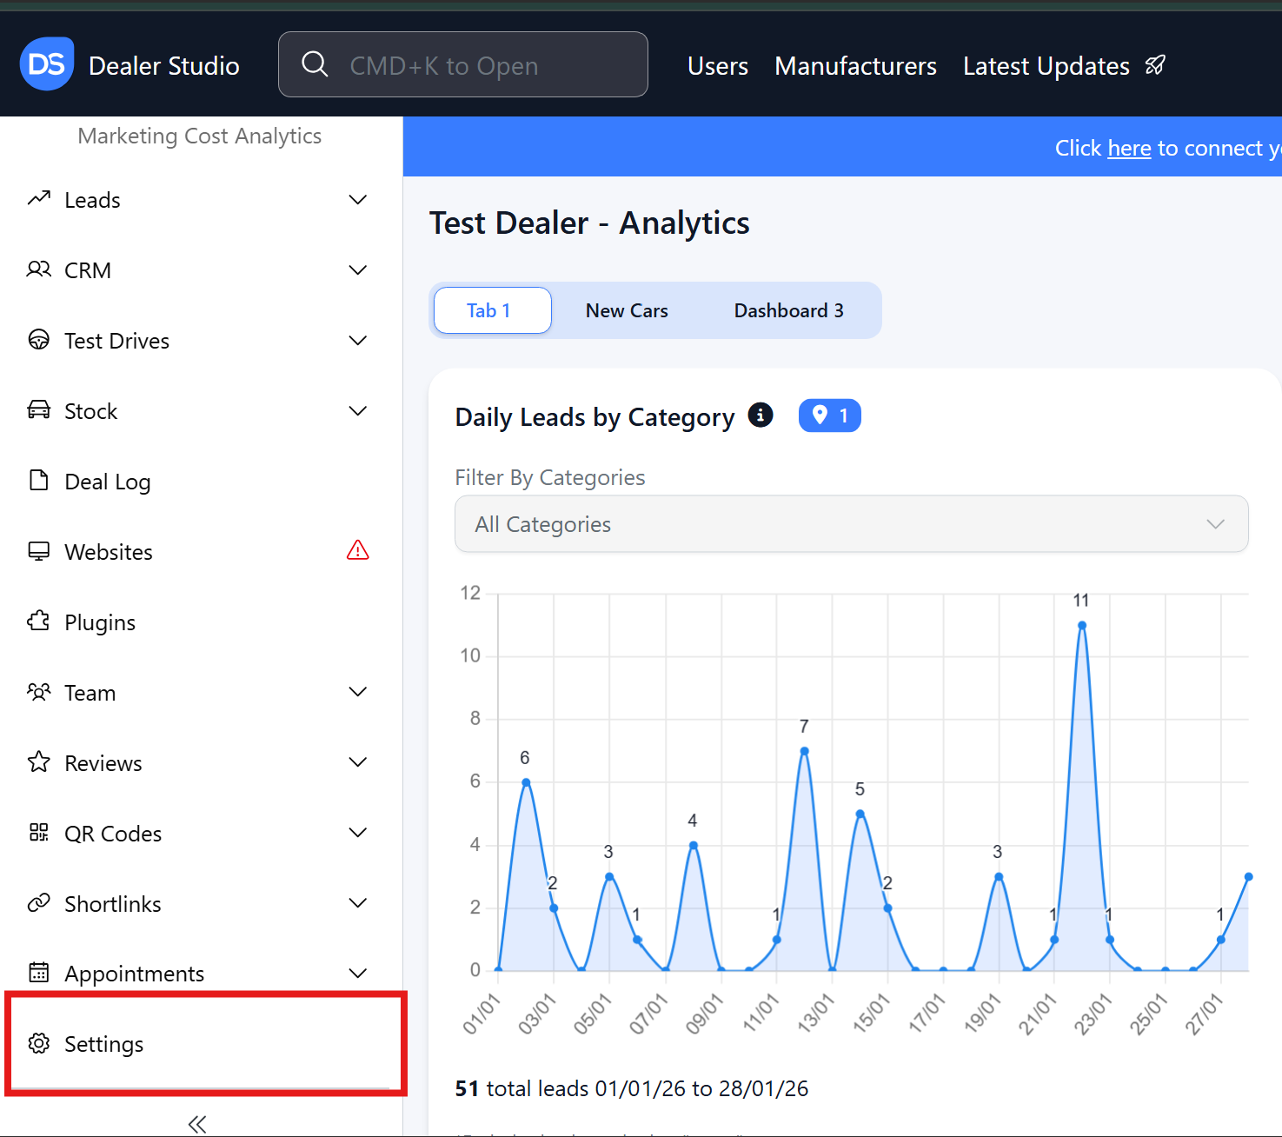Open the Users page

[x=717, y=66]
